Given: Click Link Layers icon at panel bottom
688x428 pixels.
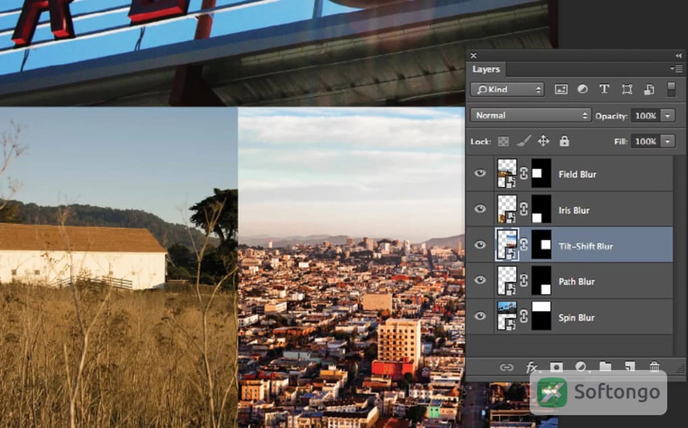Looking at the screenshot, I should [506, 367].
